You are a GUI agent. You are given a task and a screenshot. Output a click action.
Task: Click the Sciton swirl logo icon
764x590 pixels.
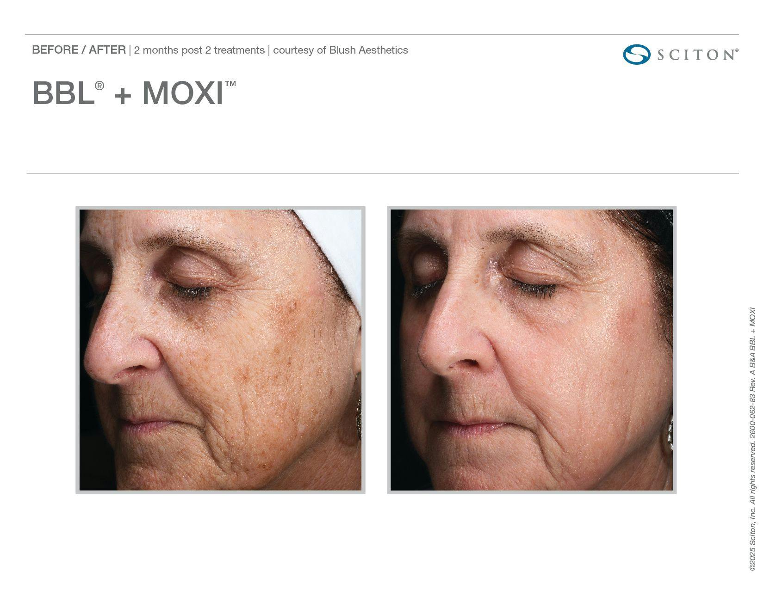[x=637, y=55]
